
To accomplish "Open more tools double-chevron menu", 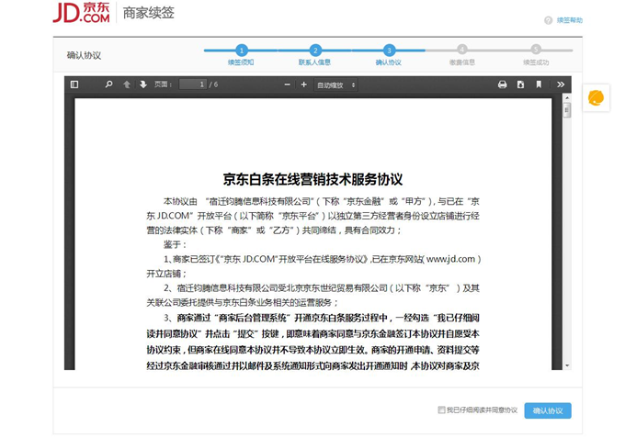I will pos(561,84).
